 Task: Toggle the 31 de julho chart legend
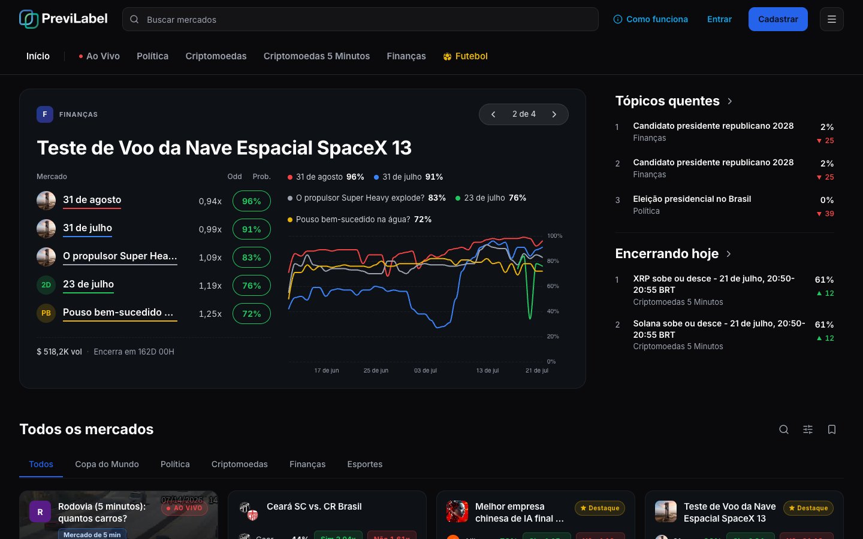coord(408,177)
